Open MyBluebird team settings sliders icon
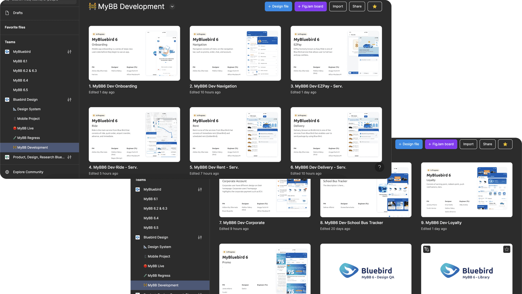The height and width of the screenshot is (294, 522). point(69,52)
